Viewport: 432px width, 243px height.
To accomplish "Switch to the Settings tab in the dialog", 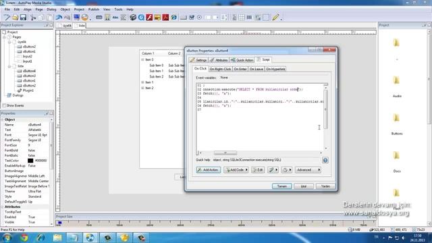I will (x=198, y=60).
